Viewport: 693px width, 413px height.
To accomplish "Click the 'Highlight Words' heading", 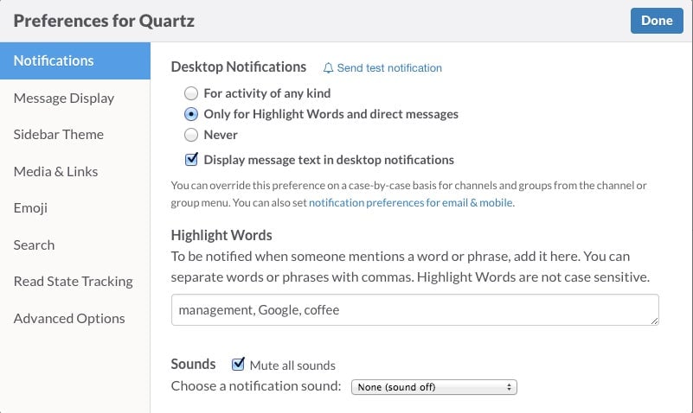I will (221, 235).
